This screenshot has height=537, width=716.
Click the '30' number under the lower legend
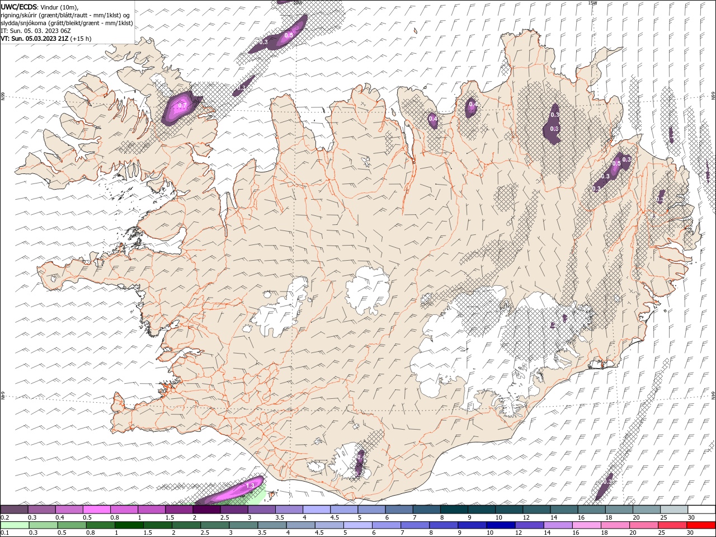tap(691, 533)
